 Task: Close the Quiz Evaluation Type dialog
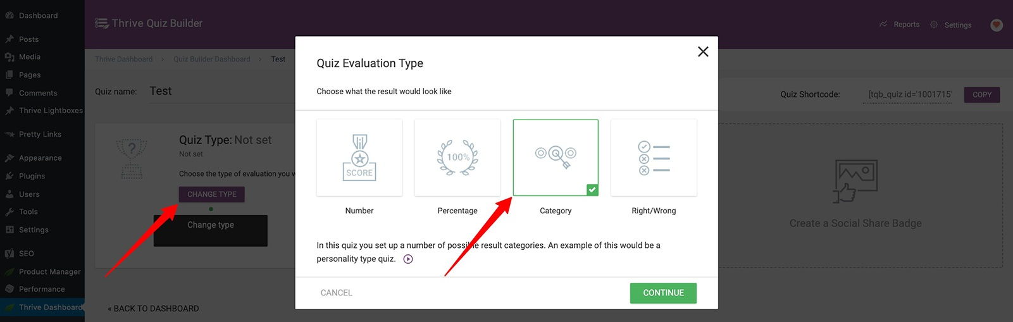[703, 52]
